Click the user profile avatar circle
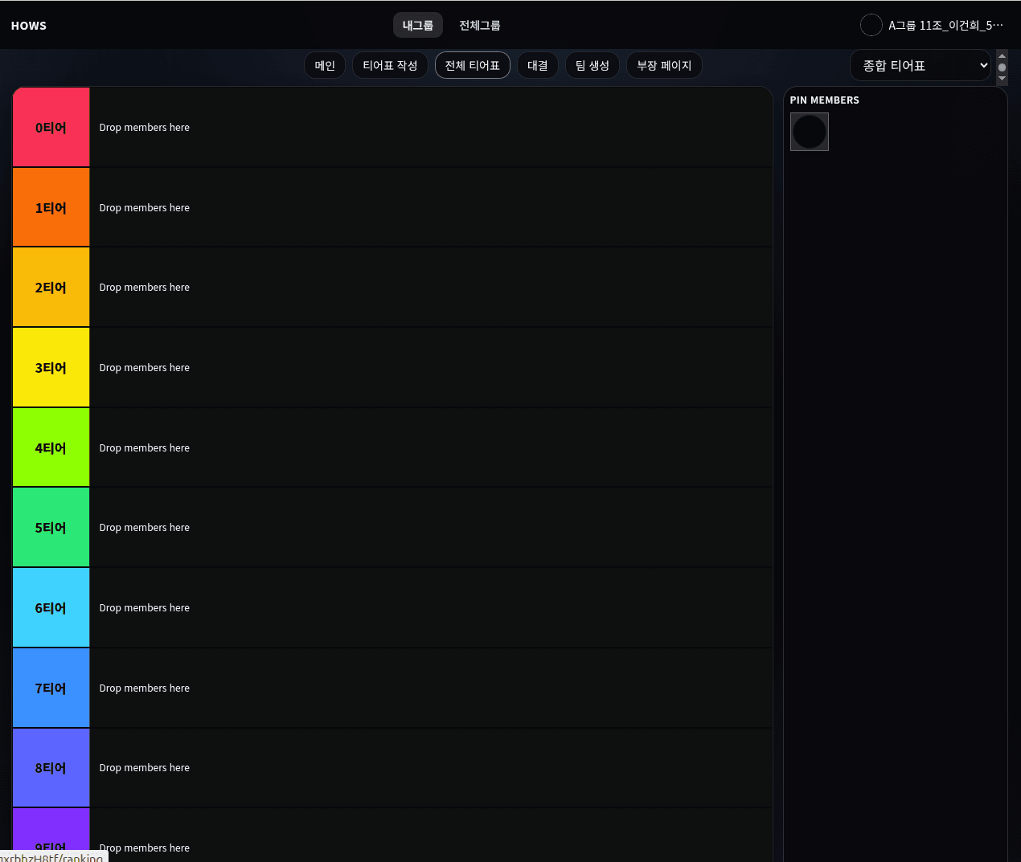 [x=871, y=25]
